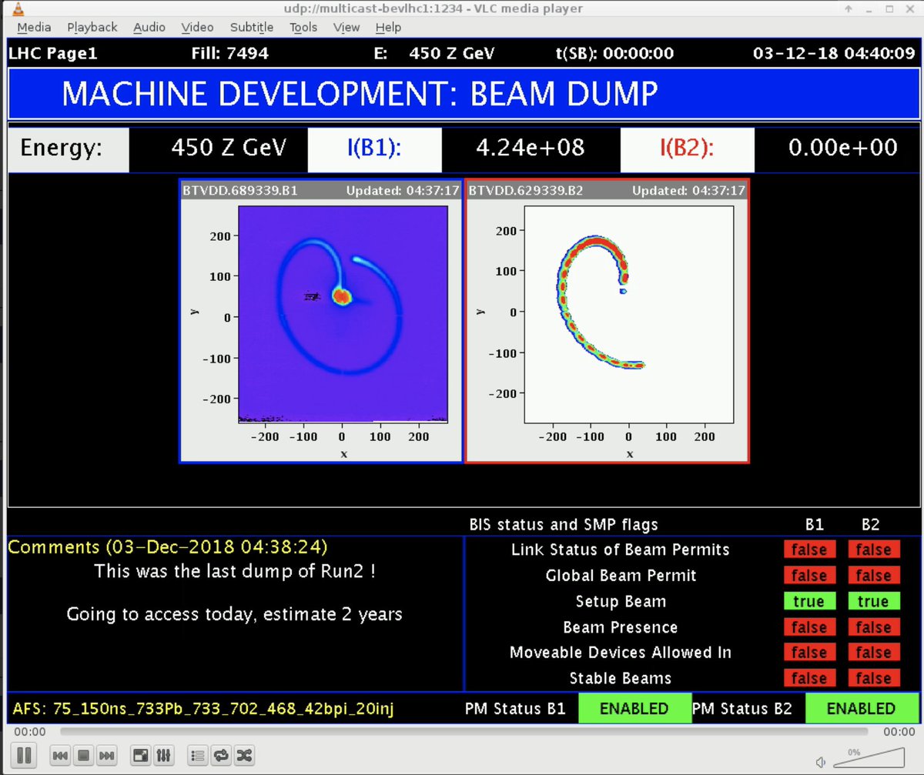The width and height of the screenshot is (924, 775).
Task: Open the Video menu
Action: (198, 27)
